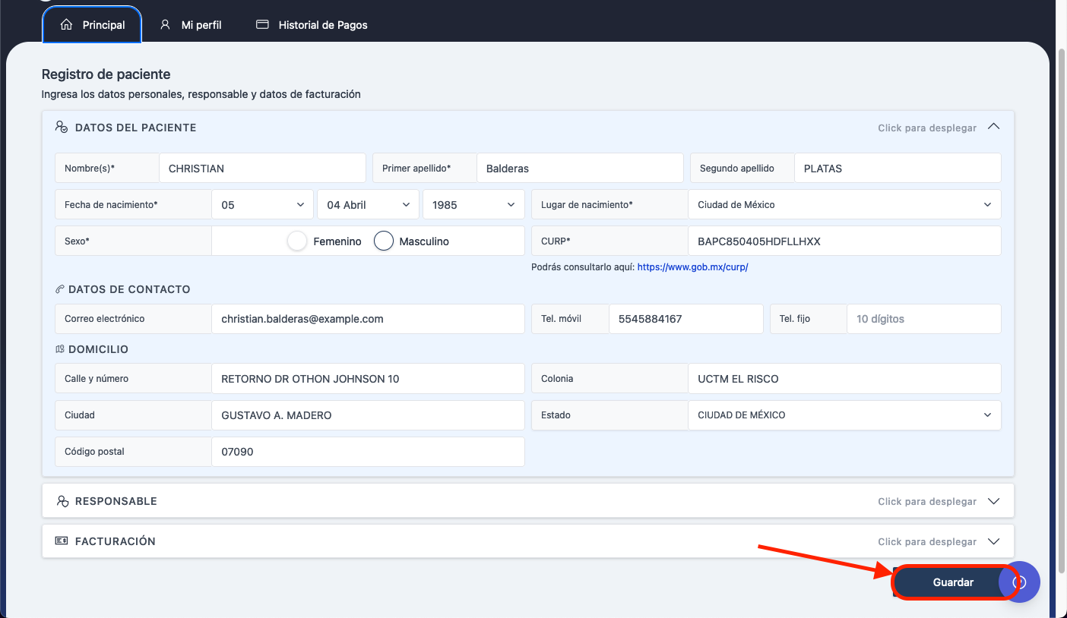1067x618 pixels.
Task: Click the Tel. fijo input field
Action: pyautogui.click(x=923, y=319)
